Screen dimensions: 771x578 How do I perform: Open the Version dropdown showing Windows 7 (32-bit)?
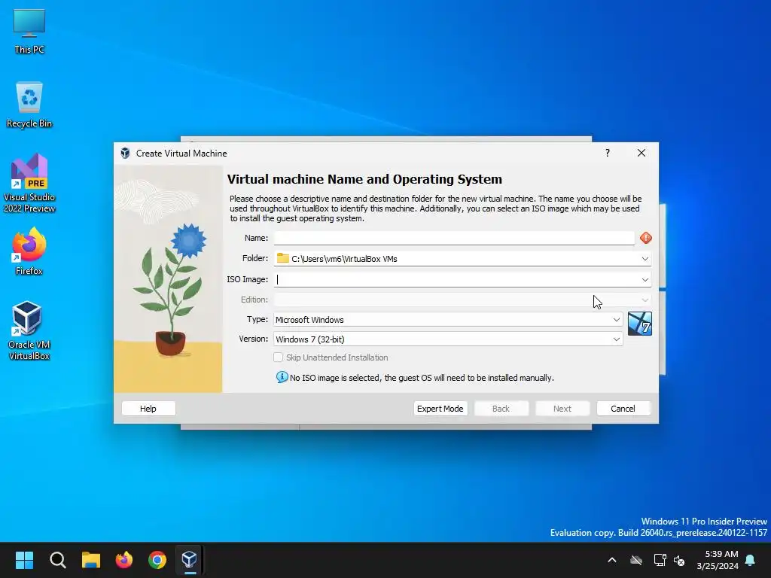coord(448,339)
